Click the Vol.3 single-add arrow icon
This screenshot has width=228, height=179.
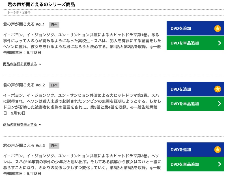pyautogui.click(x=220, y=164)
